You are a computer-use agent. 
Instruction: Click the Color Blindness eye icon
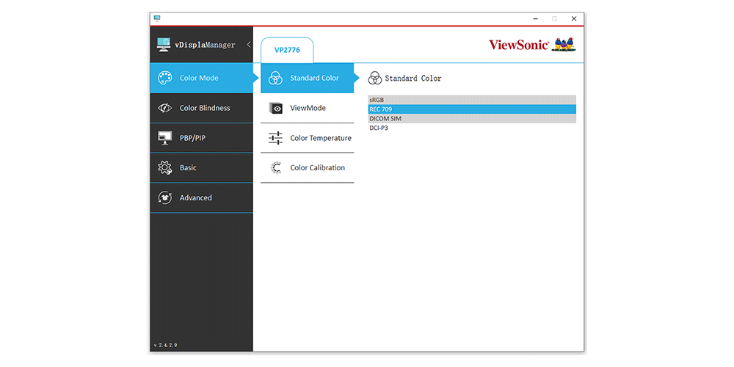point(164,108)
